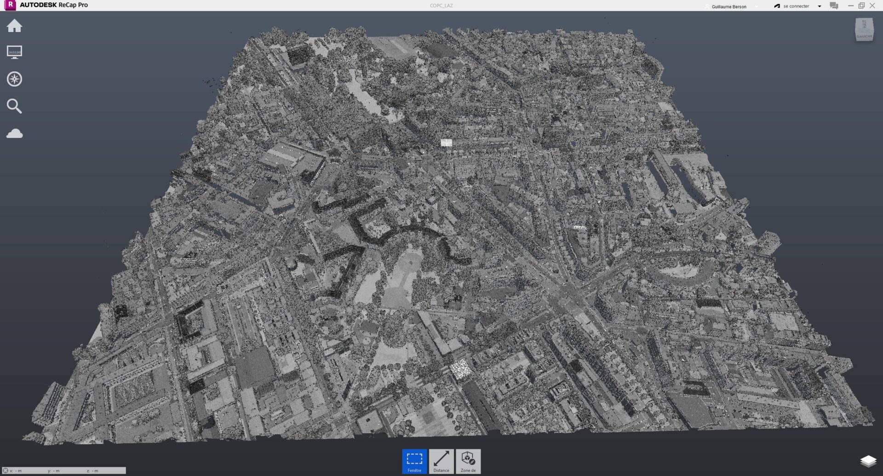Click the coordinate bar close icon
The height and width of the screenshot is (476, 883).
click(x=6, y=470)
